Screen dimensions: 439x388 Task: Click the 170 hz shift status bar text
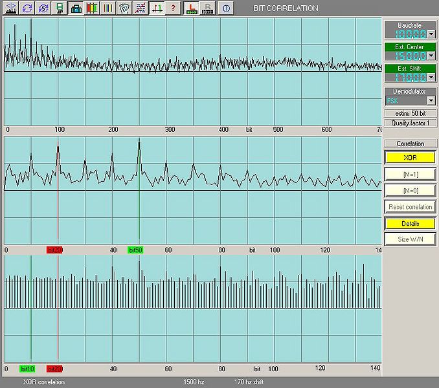[249, 382]
